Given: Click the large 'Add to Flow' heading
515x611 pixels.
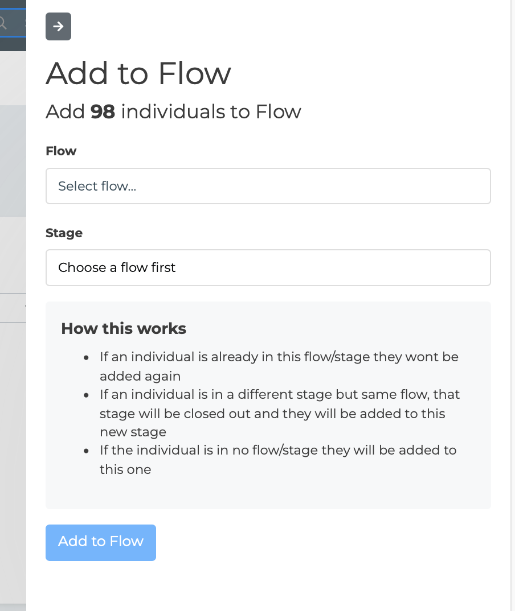Looking at the screenshot, I should (138, 73).
